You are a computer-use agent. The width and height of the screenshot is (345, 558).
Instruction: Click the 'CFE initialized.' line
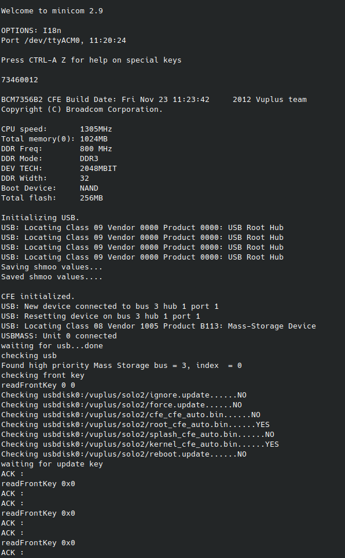(38, 297)
